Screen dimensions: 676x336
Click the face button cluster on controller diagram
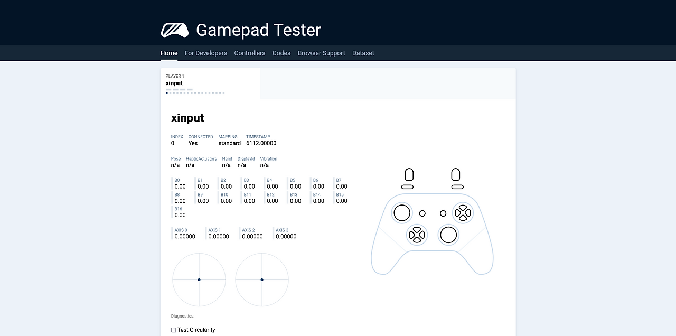[463, 213]
